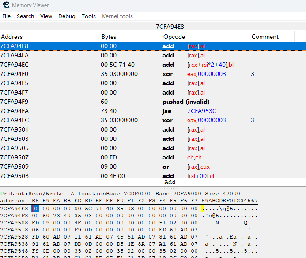
Task: Open the File menu
Action: coord(7,16)
